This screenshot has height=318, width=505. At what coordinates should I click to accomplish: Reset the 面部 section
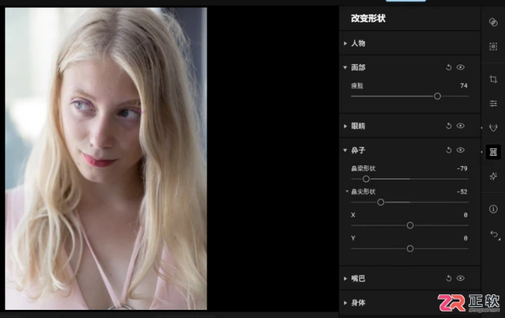click(449, 67)
